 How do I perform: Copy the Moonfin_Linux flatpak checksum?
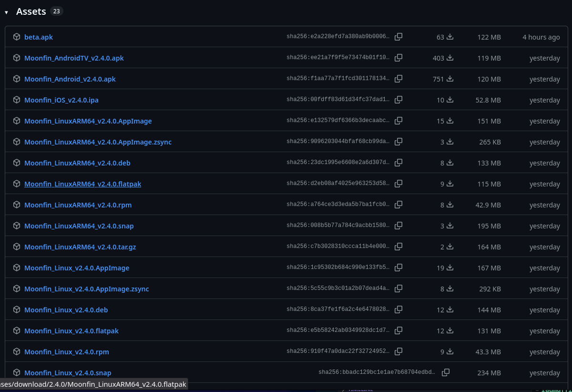pyautogui.click(x=398, y=330)
